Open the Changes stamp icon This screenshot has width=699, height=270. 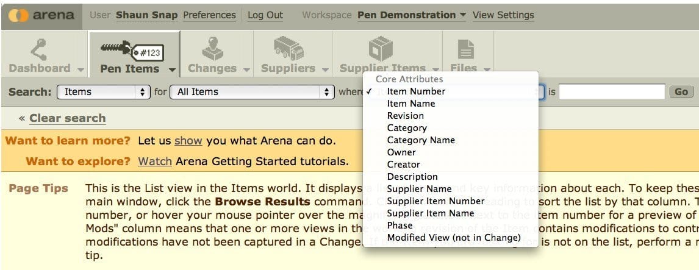click(x=213, y=49)
